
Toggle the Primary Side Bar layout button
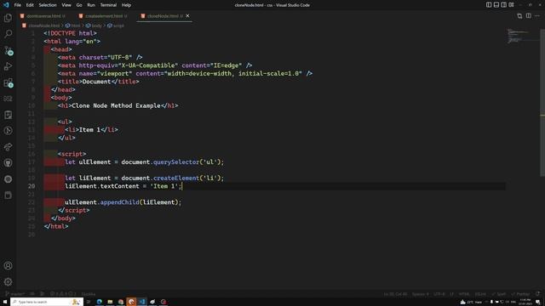click(x=489, y=5)
